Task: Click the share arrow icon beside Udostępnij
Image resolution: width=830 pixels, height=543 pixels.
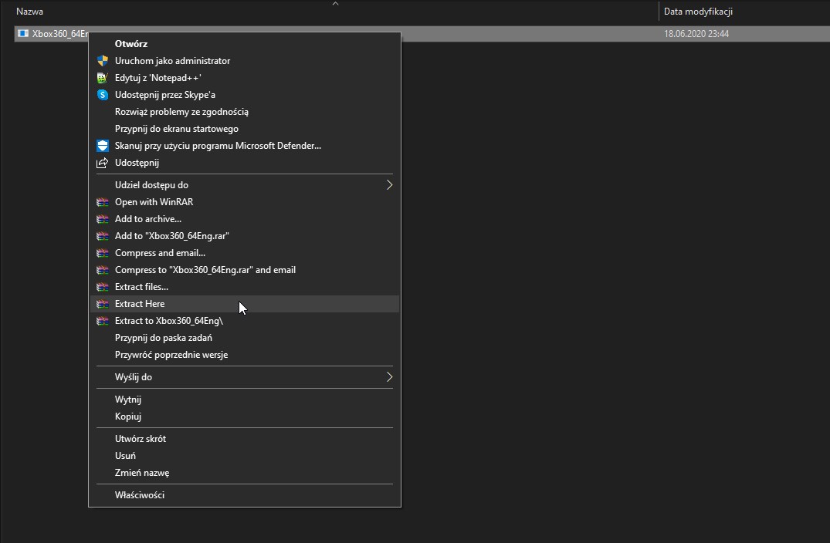Action: tap(103, 162)
